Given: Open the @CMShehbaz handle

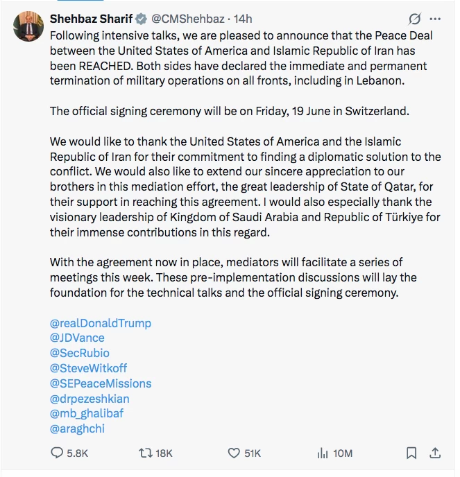Looking at the screenshot, I should pyautogui.click(x=188, y=19).
